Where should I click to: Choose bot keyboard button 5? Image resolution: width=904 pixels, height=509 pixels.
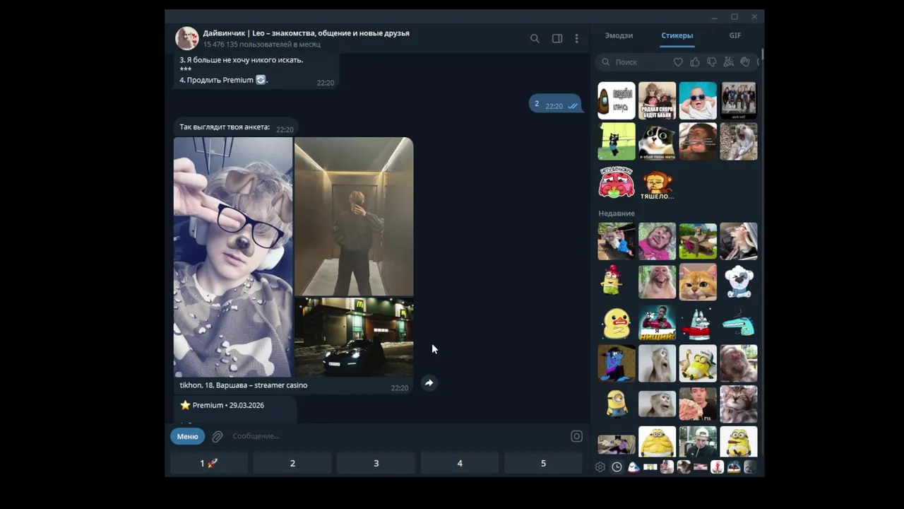[x=543, y=463]
